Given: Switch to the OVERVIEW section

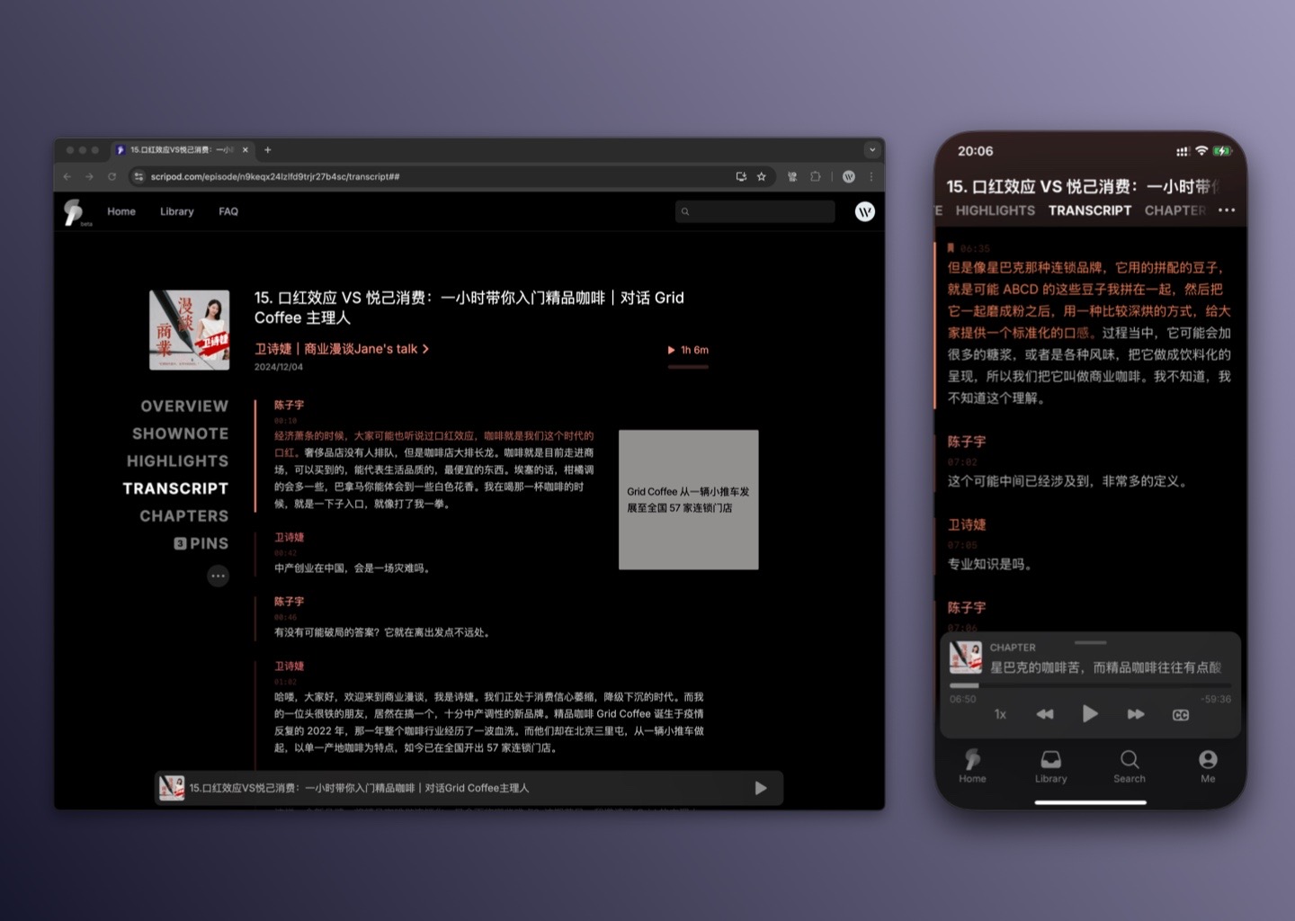Looking at the screenshot, I should click(184, 407).
